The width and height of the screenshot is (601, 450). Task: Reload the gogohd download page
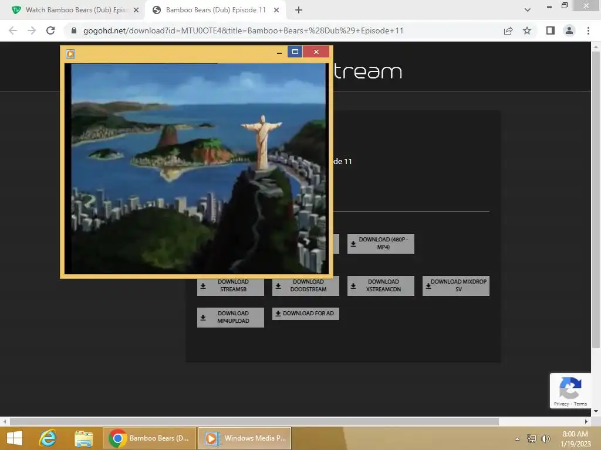click(50, 30)
